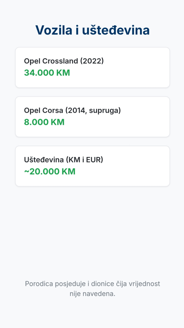Image resolution: width=184 pixels, height=328 pixels.
Task: Open the Opel Corsa (2014, supruga) card
Action: pyautogui.click(x=92, y=117)
